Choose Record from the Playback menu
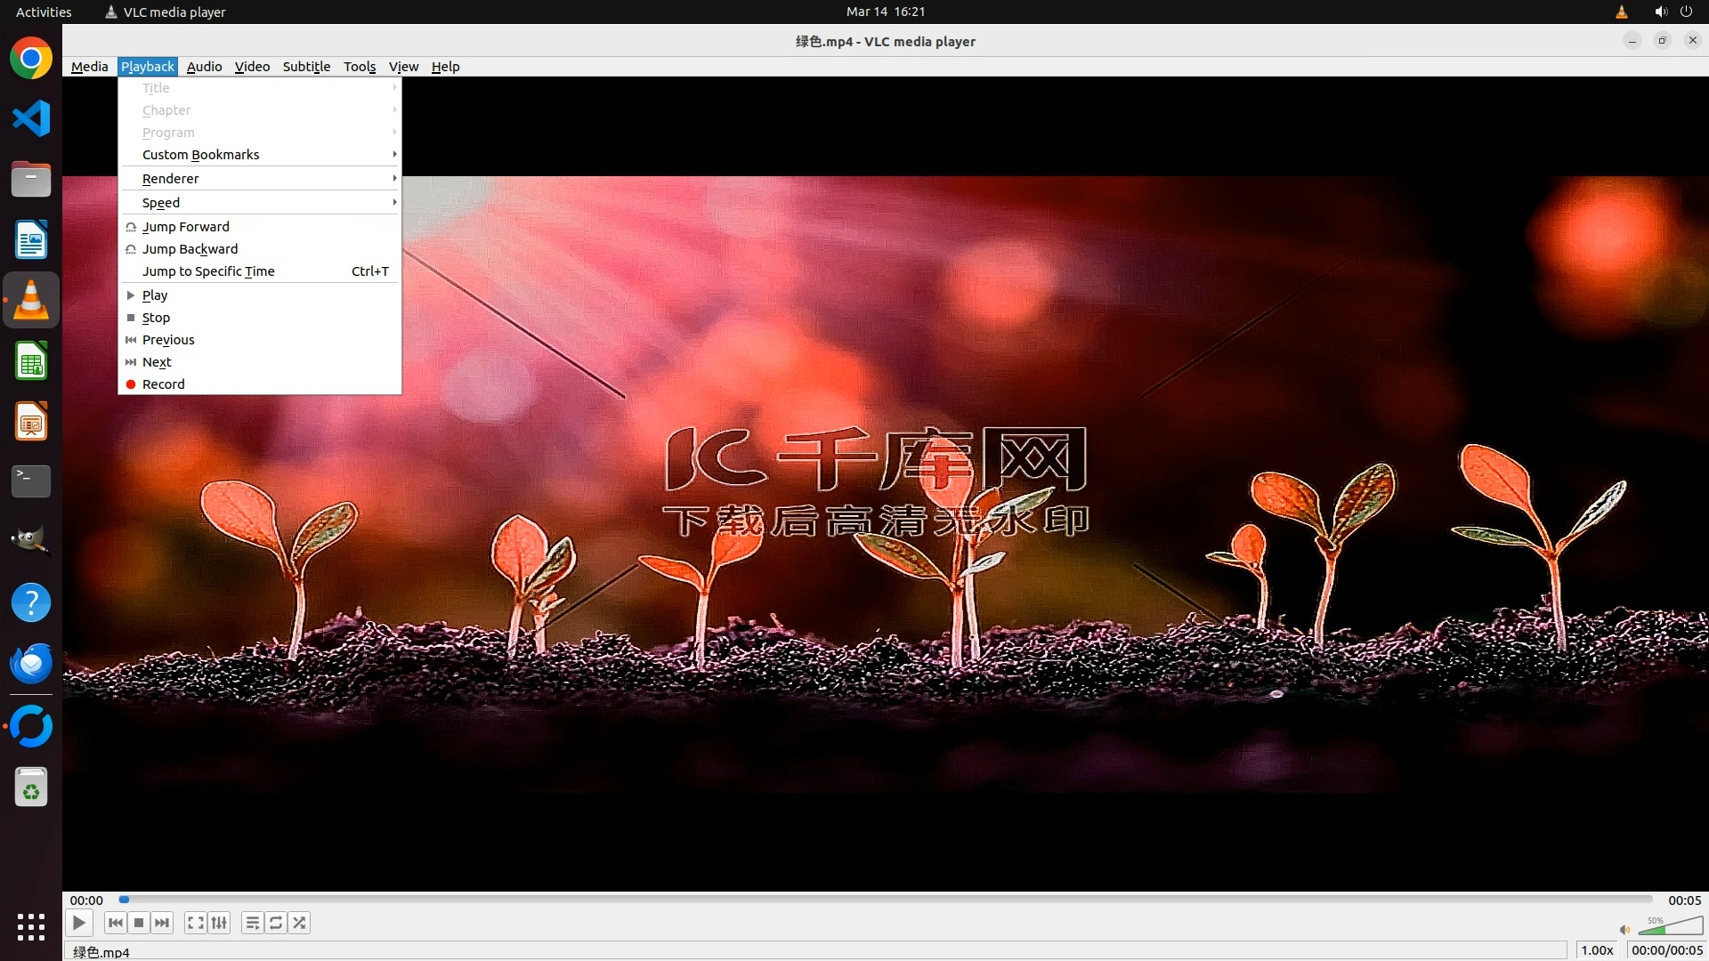The height and width of the screenshot is (961, 1709). (164, 384)
